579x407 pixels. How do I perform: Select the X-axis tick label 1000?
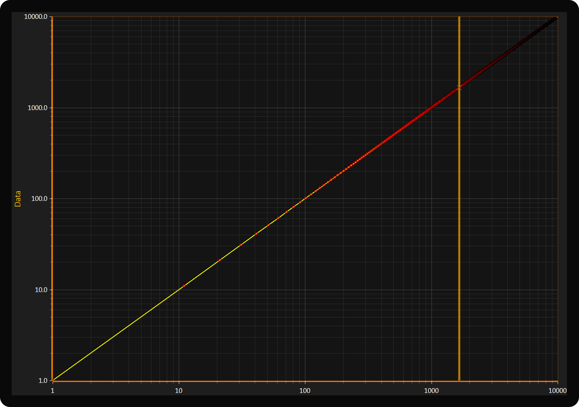coord(432,391)
